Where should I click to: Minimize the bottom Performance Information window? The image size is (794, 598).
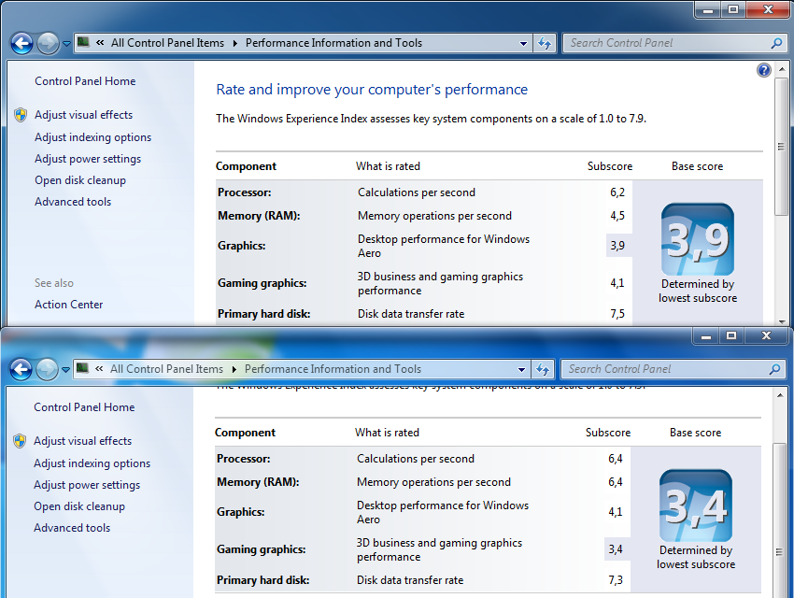coord(706,335)
